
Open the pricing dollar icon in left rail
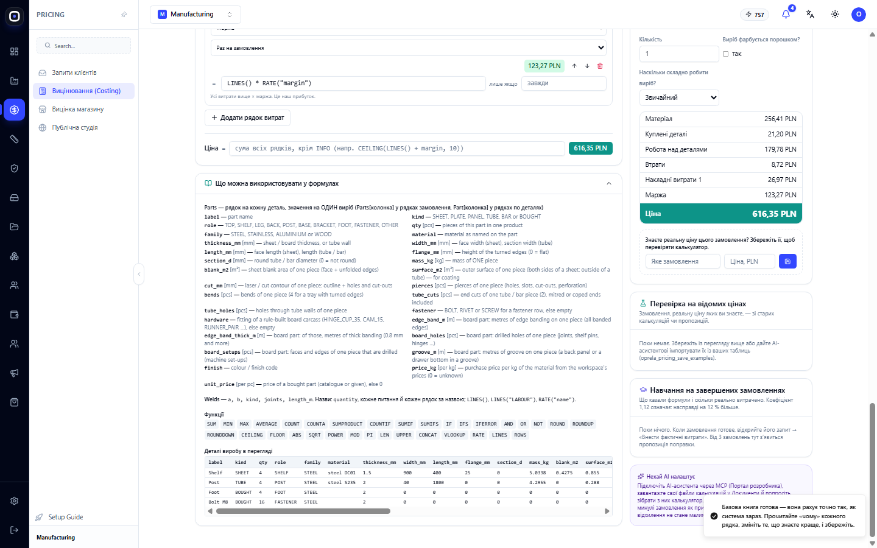[15, 110]
